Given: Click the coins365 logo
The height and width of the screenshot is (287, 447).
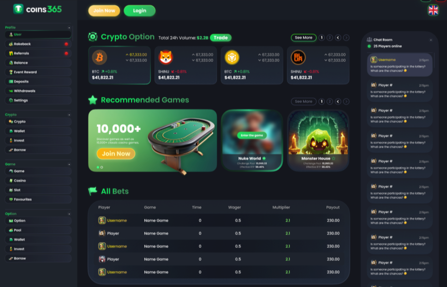Looking at the screenshot, I should [x=37, y=9].
